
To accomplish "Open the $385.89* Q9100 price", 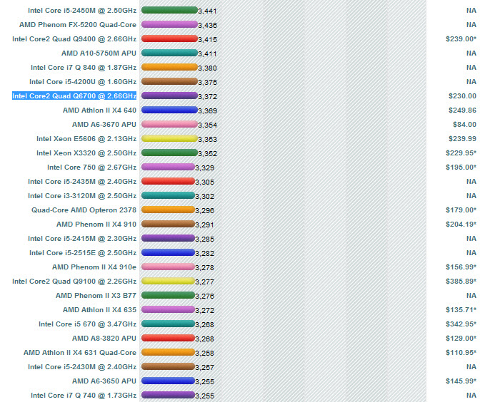I will (x=461, y=282).
